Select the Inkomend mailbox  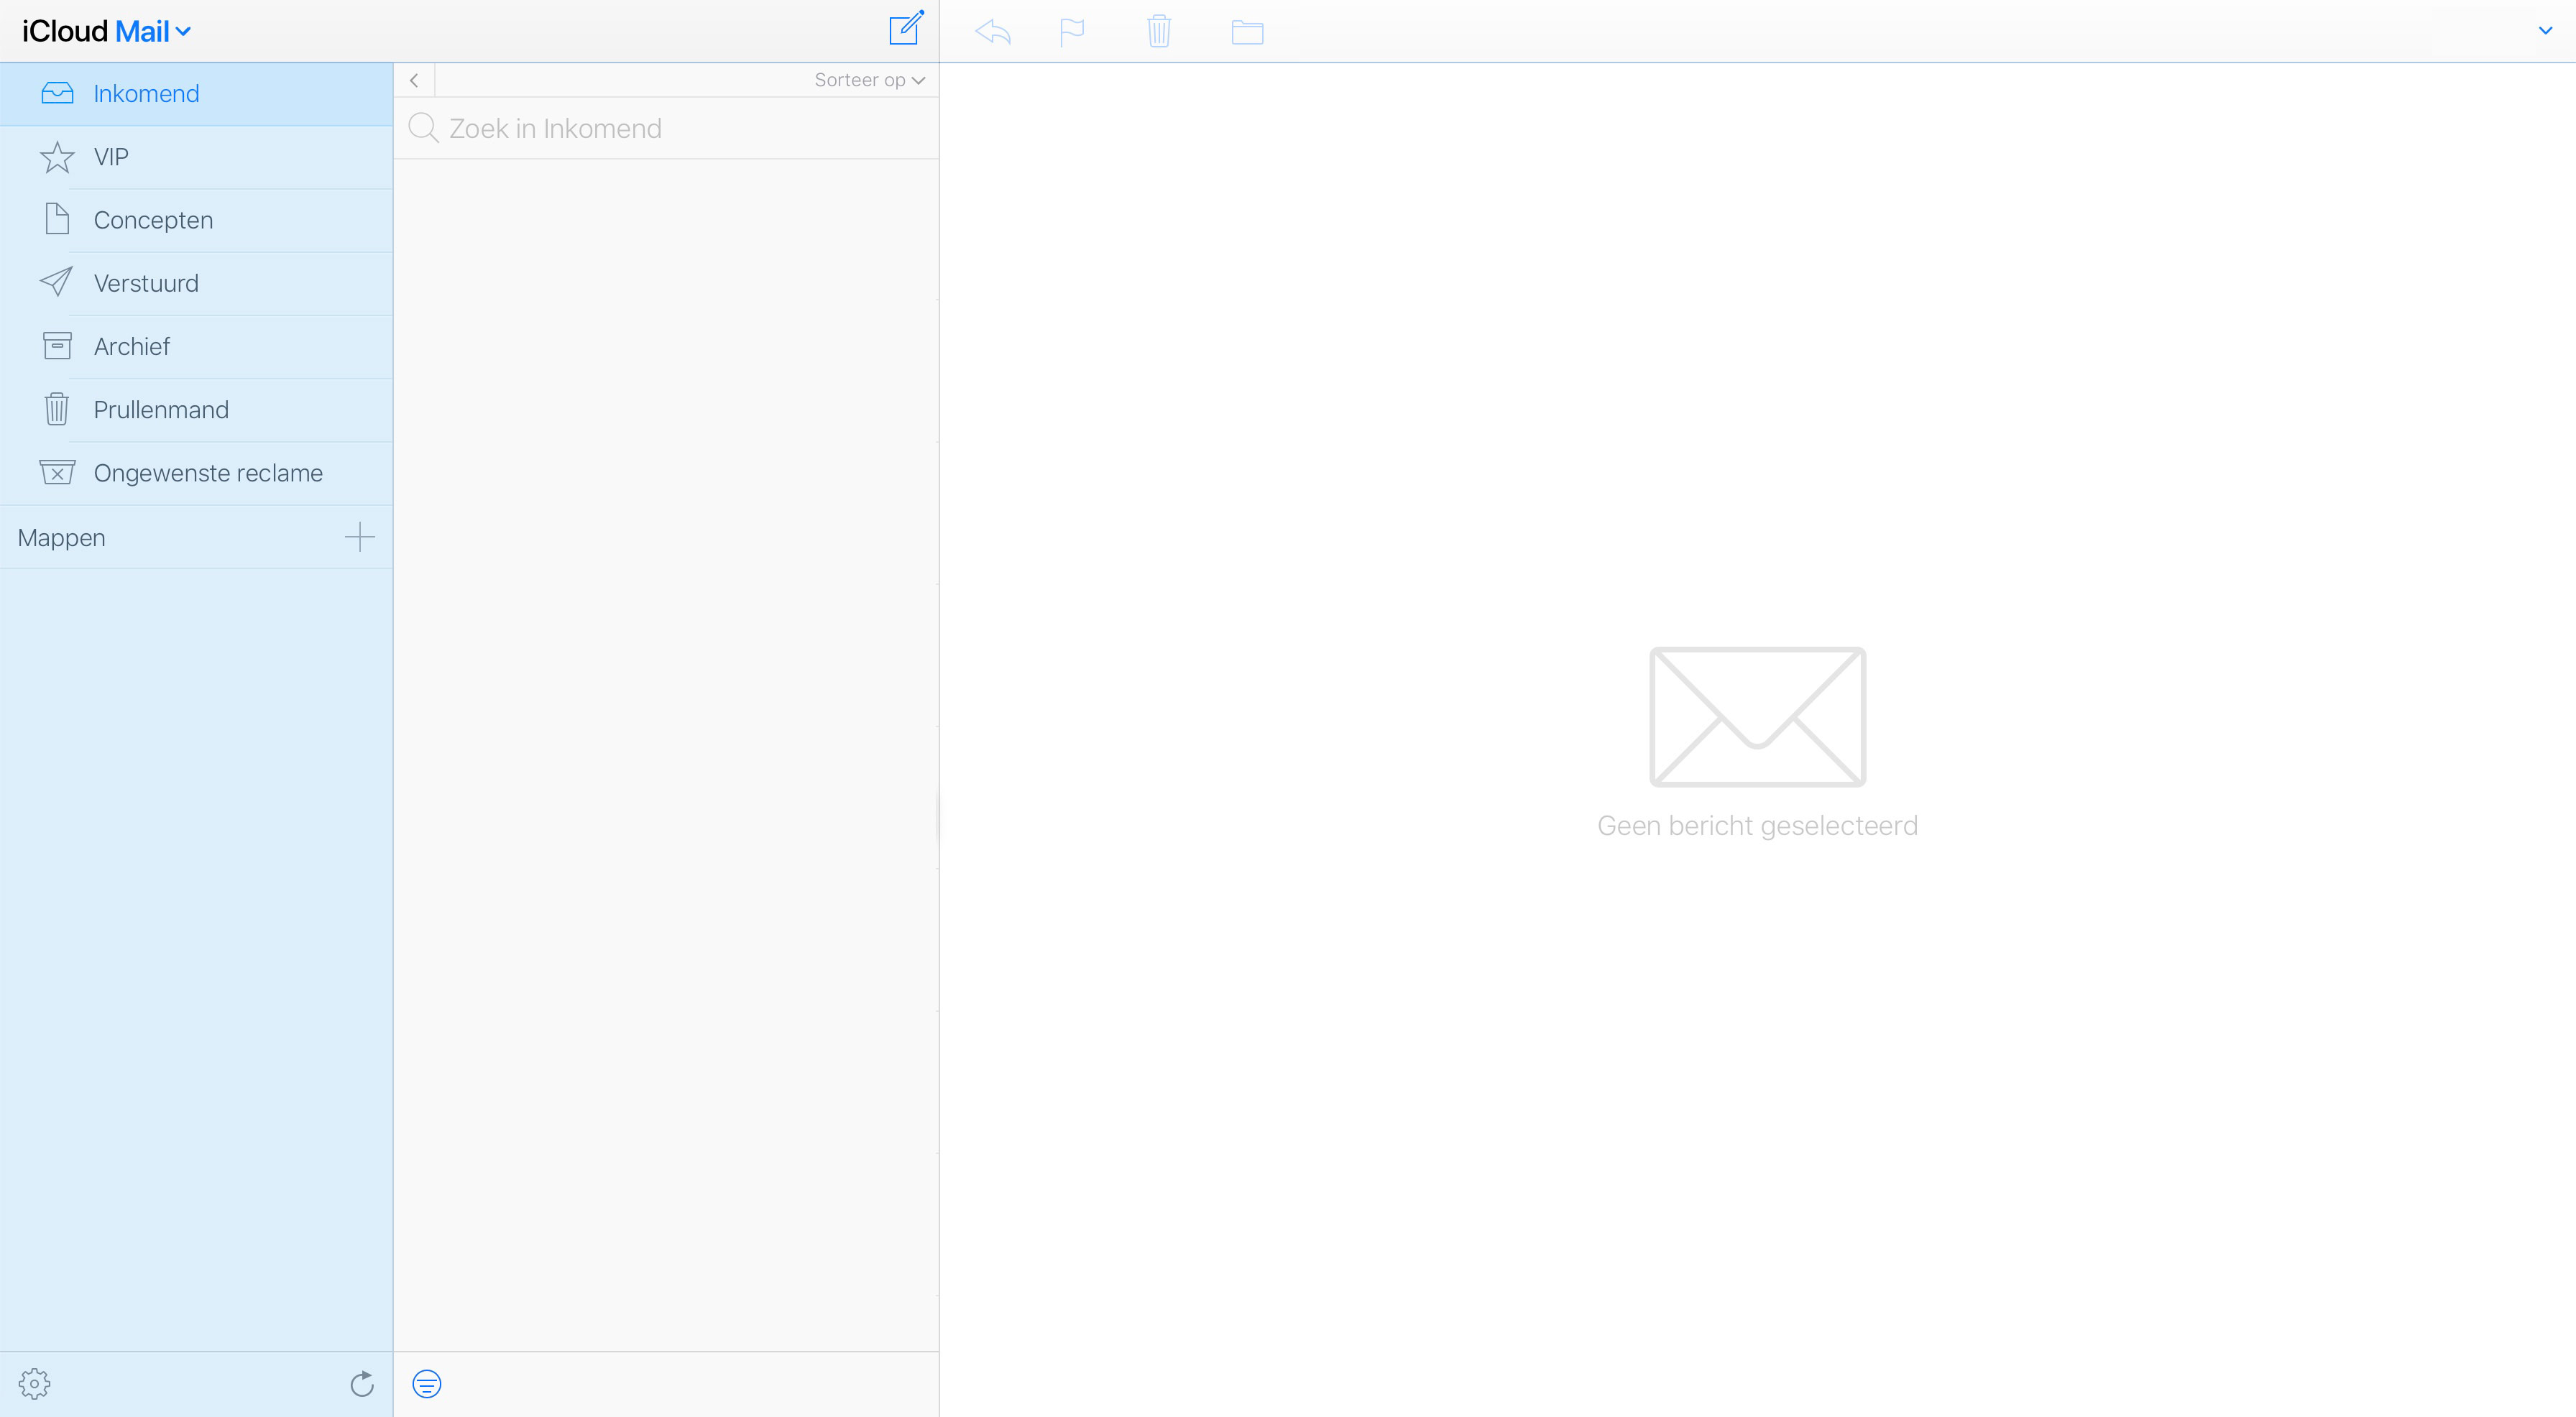coord(196,94)
